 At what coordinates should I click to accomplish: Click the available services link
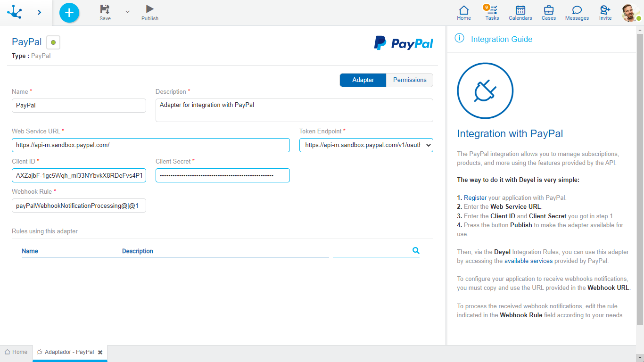click(528, 261)
